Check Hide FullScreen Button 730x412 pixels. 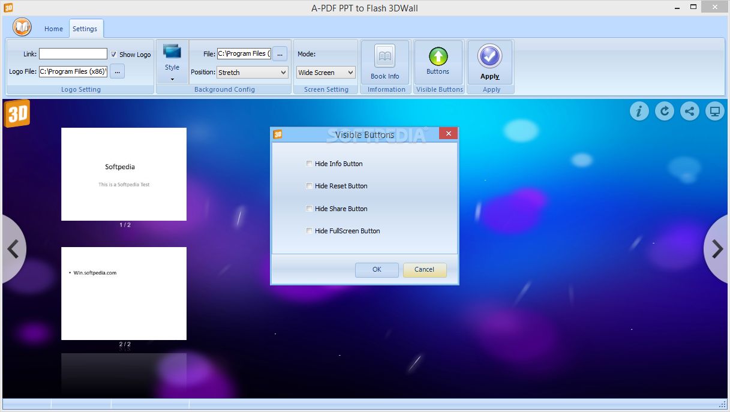(310, 231)
